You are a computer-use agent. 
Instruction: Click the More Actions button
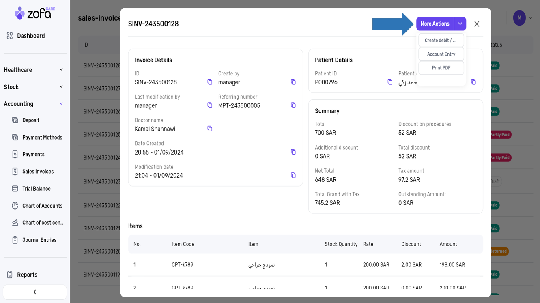pos(435,24)
